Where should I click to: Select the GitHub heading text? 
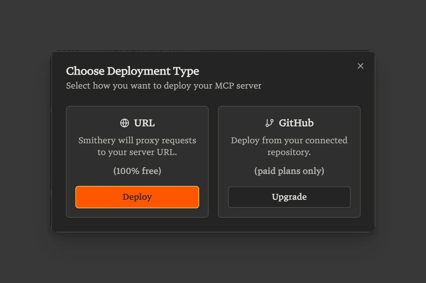pyautogui.click(x=296, y=123)
